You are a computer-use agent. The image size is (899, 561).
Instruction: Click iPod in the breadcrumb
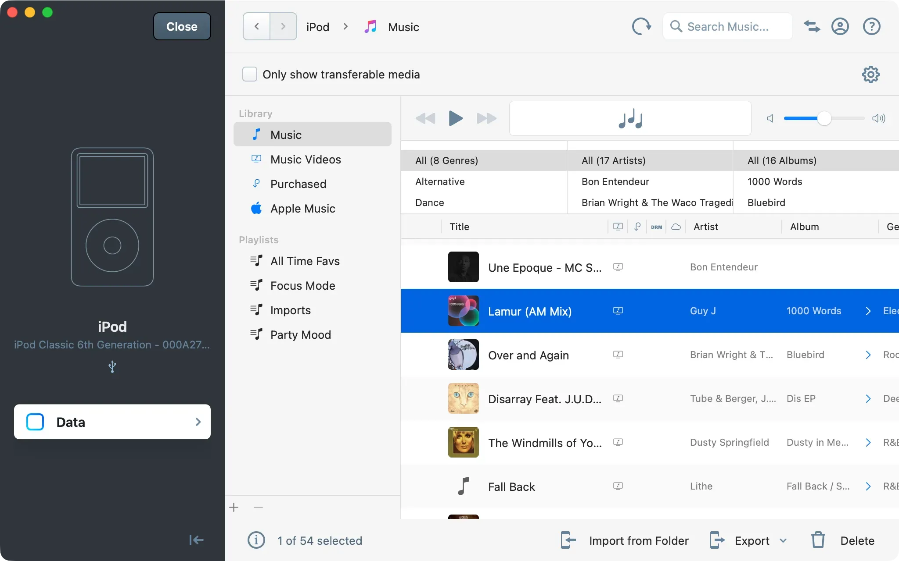click(318, 27)
